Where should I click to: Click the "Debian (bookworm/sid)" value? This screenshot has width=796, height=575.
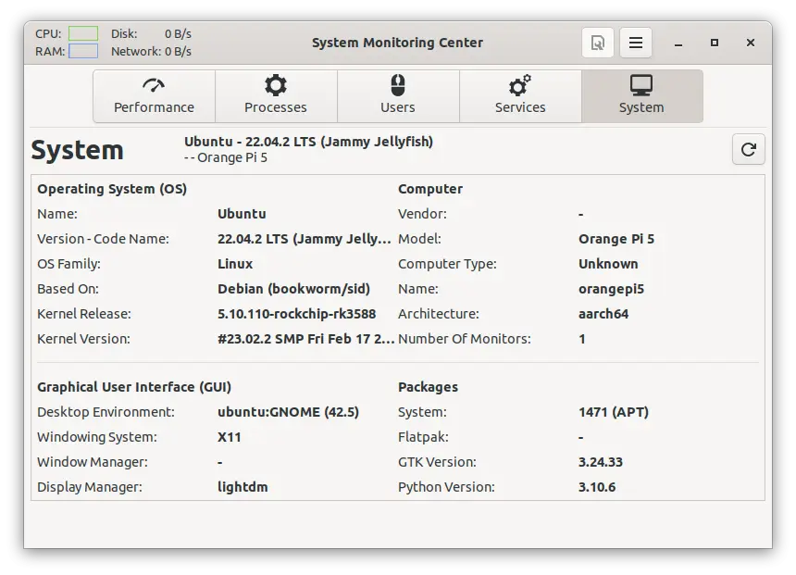[294, 289]
